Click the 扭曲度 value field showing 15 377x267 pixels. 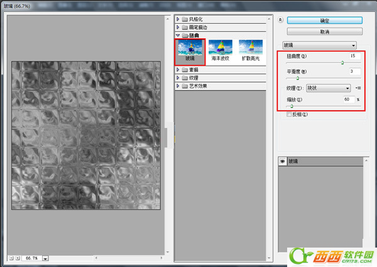(355, 56)
